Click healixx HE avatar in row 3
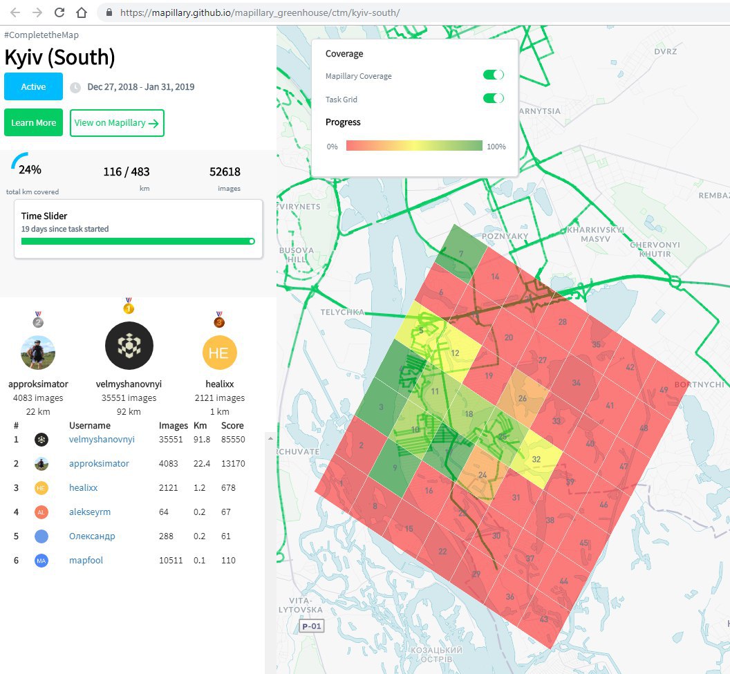 [41, 488]
